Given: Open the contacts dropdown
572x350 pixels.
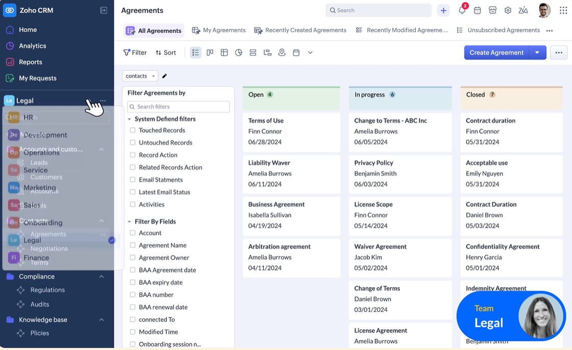Looking at the screenshot, I should point(140,76).
